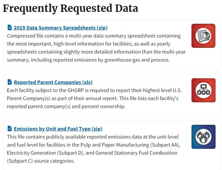Click the file icon next to Reported Parent Companies

point(9,82)
